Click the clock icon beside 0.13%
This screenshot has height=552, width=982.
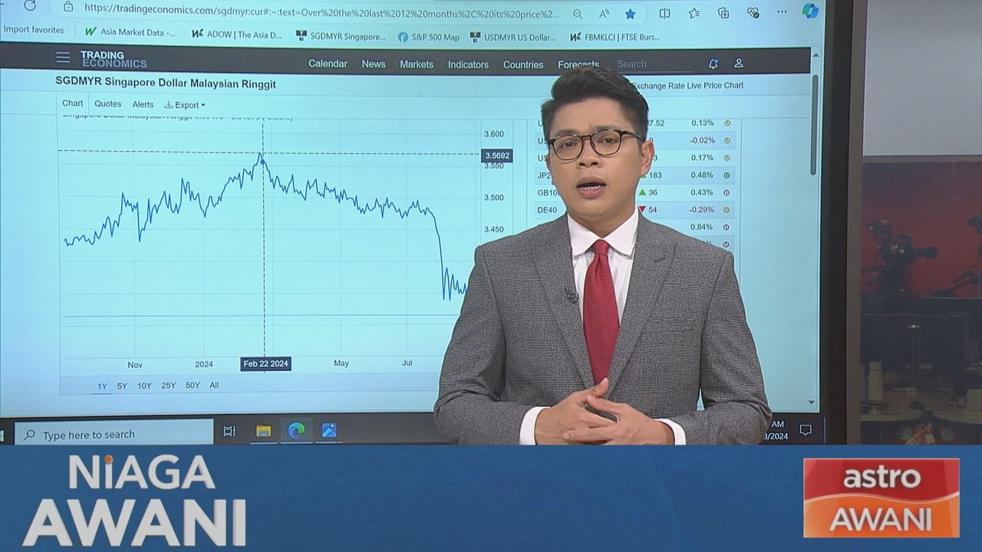[x=727, y=123]
